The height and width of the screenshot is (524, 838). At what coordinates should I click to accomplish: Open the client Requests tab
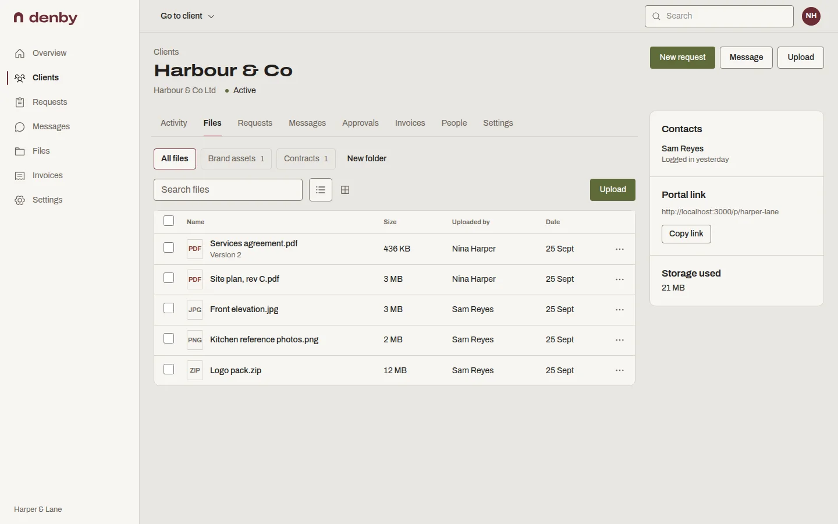point(255,123)
